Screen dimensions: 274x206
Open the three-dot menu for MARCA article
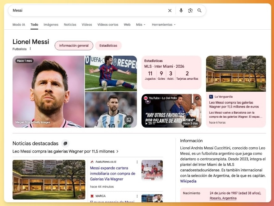(137, 196)
